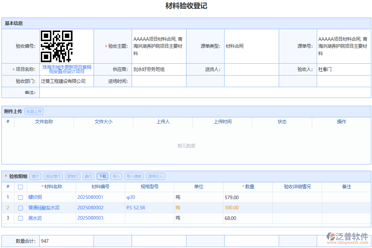Click 源单引入 in the detail toolbar
This screenshot has height=248, width=372.
(x=155, y=176)
